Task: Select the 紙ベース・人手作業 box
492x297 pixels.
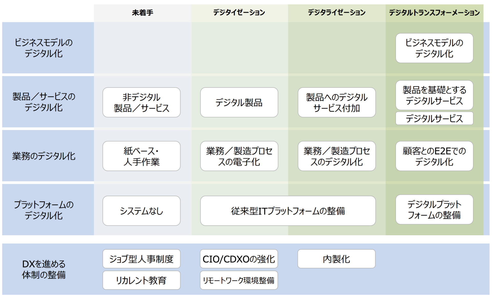Action: (x=141, y=156)
